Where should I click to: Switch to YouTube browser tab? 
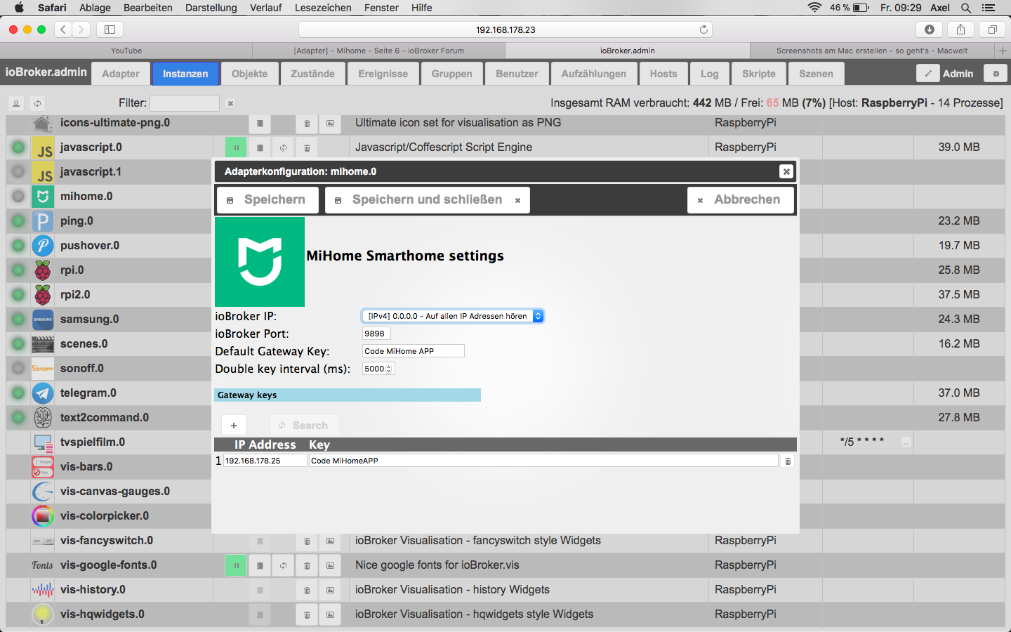pyautogui.click(x=126, y=51)
